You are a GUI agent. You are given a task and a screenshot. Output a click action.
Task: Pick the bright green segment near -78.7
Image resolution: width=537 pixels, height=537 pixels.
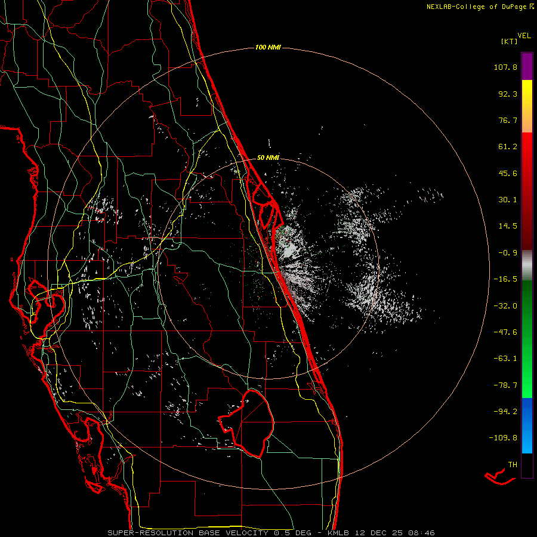coord(527,385)
